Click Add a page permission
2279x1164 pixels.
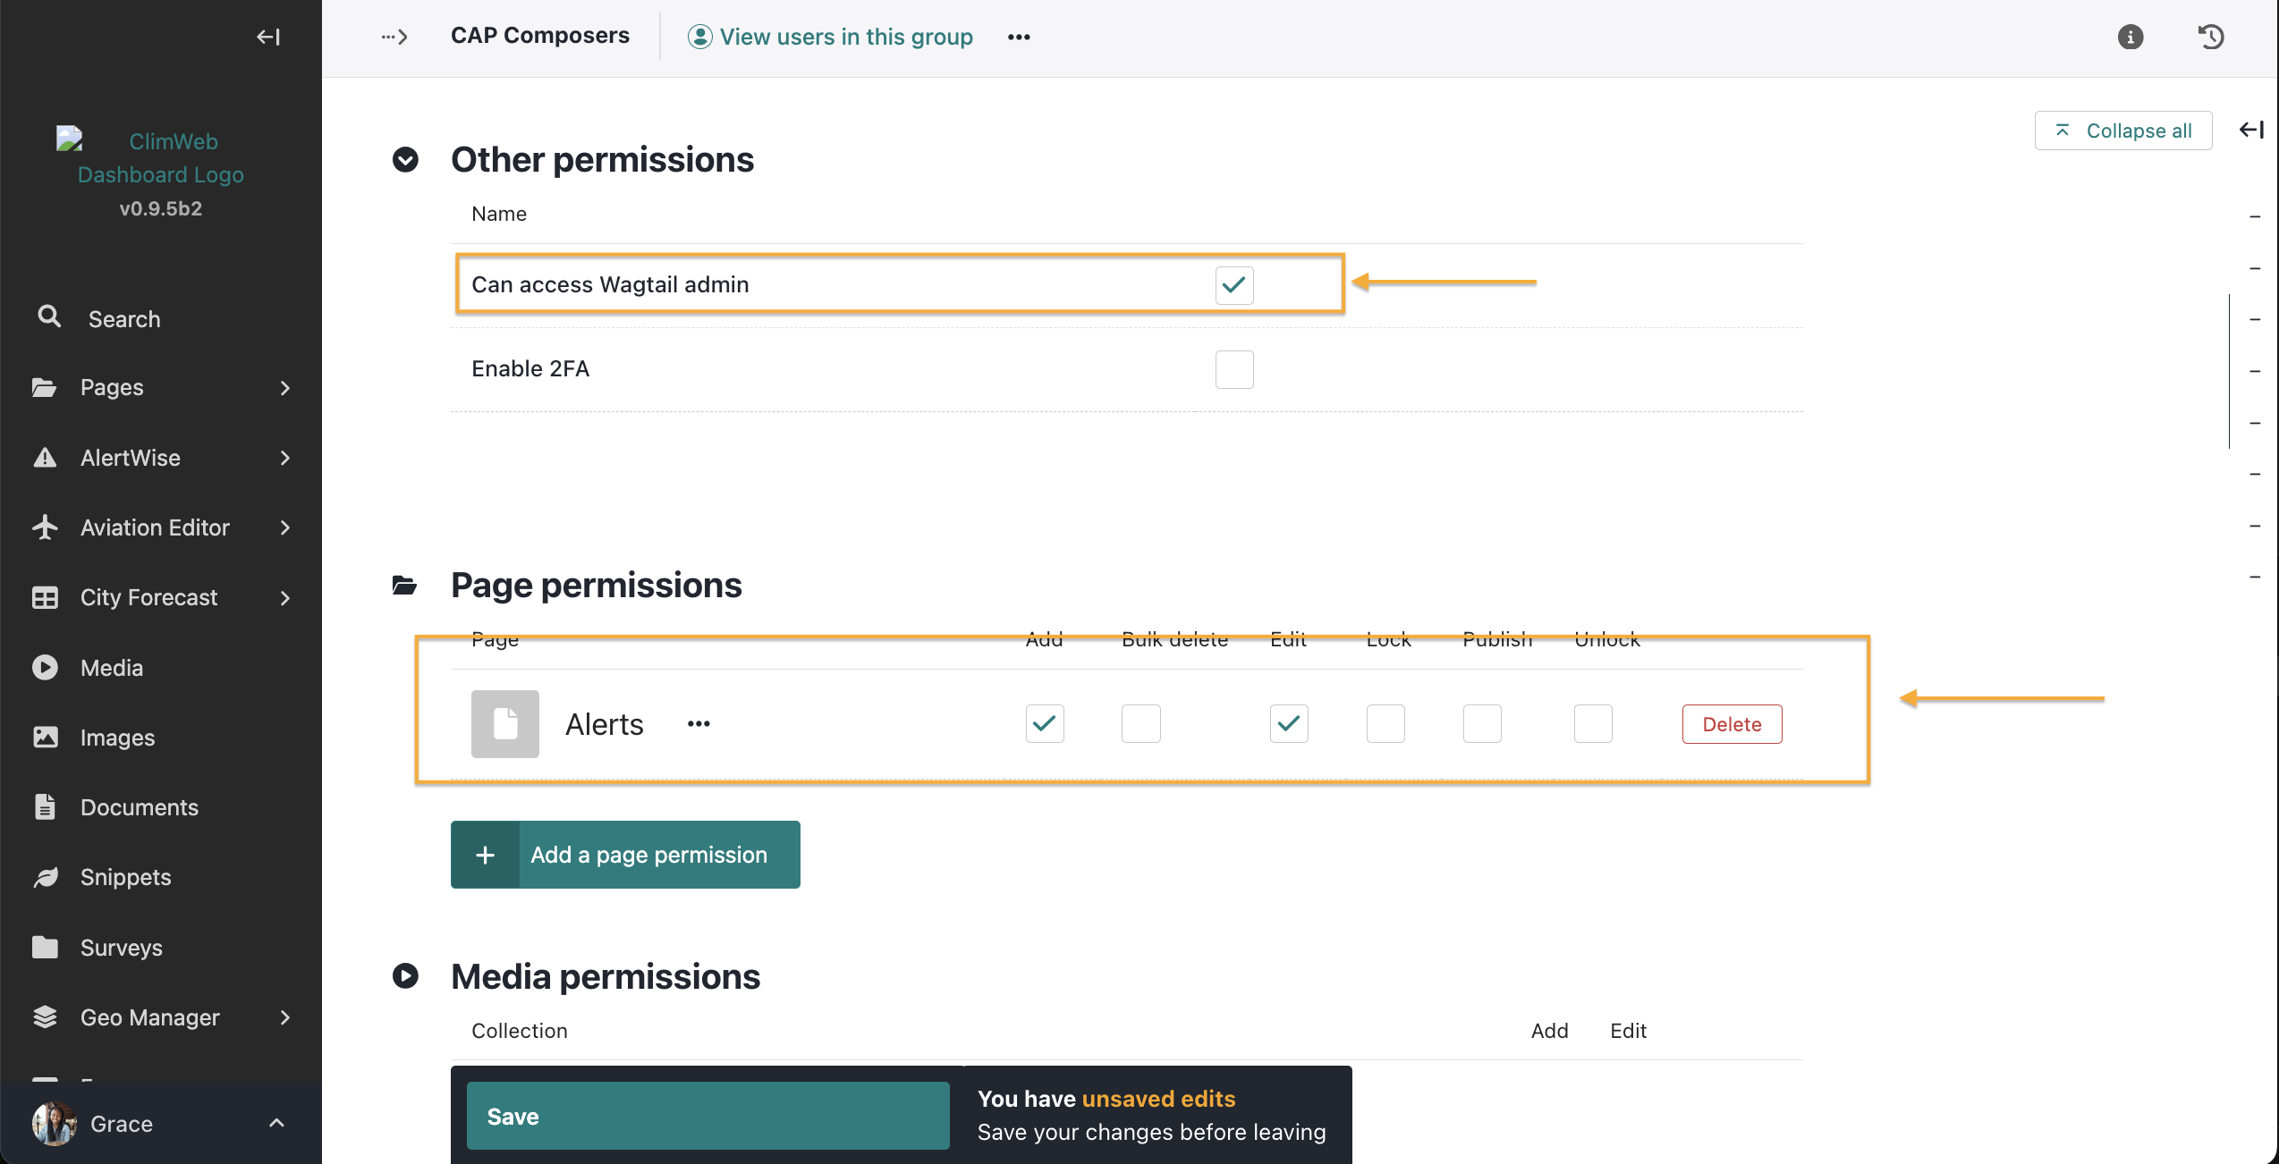click(x=625, y=855)
